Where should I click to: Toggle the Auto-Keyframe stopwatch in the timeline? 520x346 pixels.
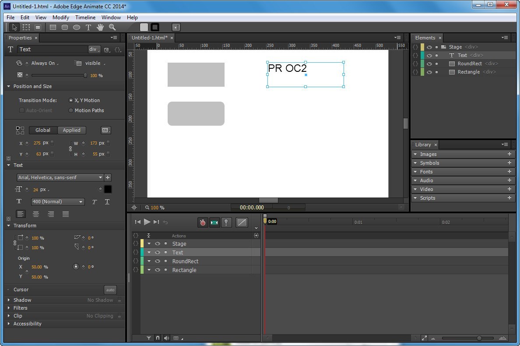(x=203, y=222)
